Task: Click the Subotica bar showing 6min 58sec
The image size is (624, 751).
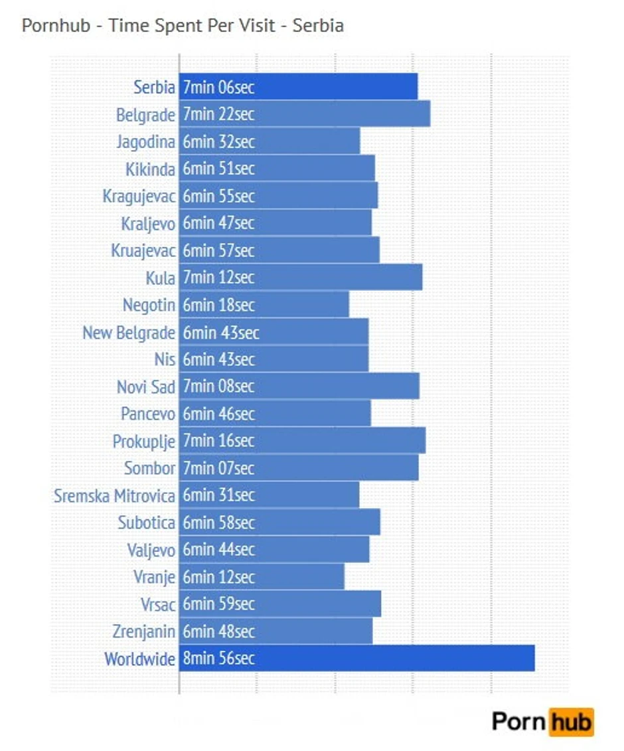Action: tap(279, 523)
